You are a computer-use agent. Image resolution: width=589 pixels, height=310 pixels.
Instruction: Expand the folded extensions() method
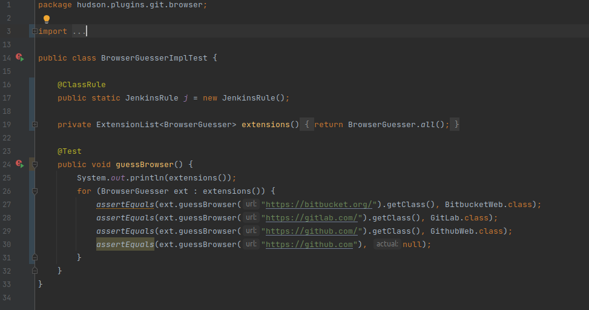coord(35,124)
